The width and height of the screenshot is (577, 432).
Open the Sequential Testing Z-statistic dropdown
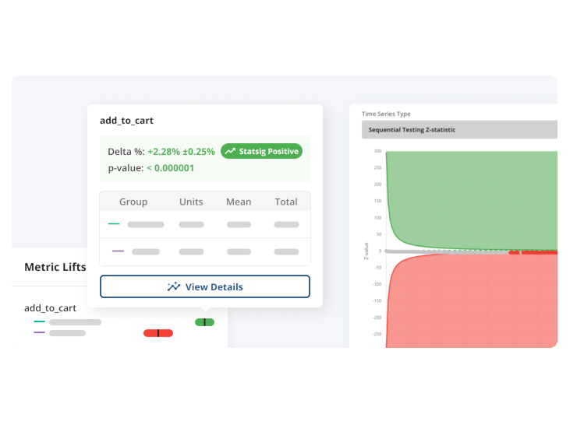point(459,130)
